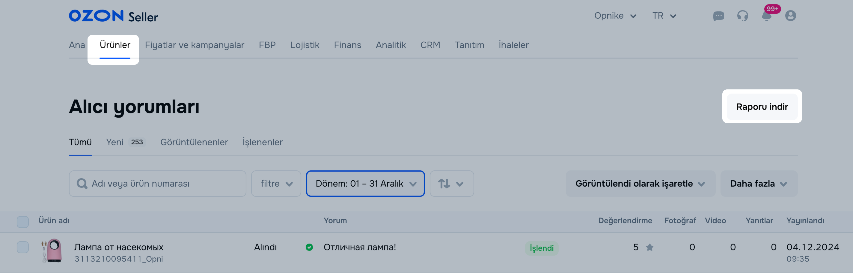Toggle the select-all header checkbox

coord(22,222)
